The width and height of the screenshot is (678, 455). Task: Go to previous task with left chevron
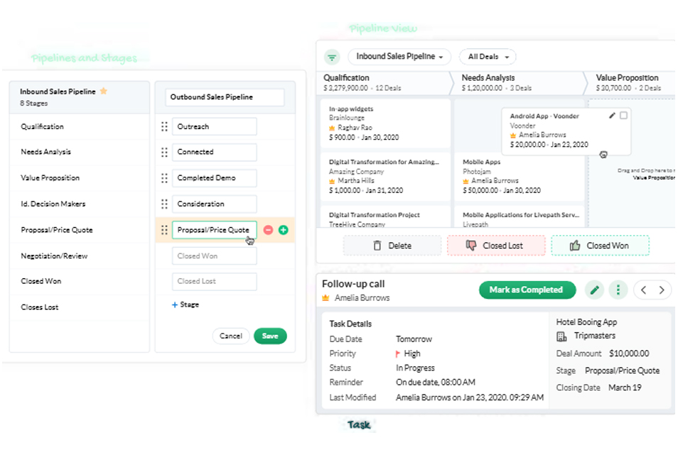(x=643, y=290)
